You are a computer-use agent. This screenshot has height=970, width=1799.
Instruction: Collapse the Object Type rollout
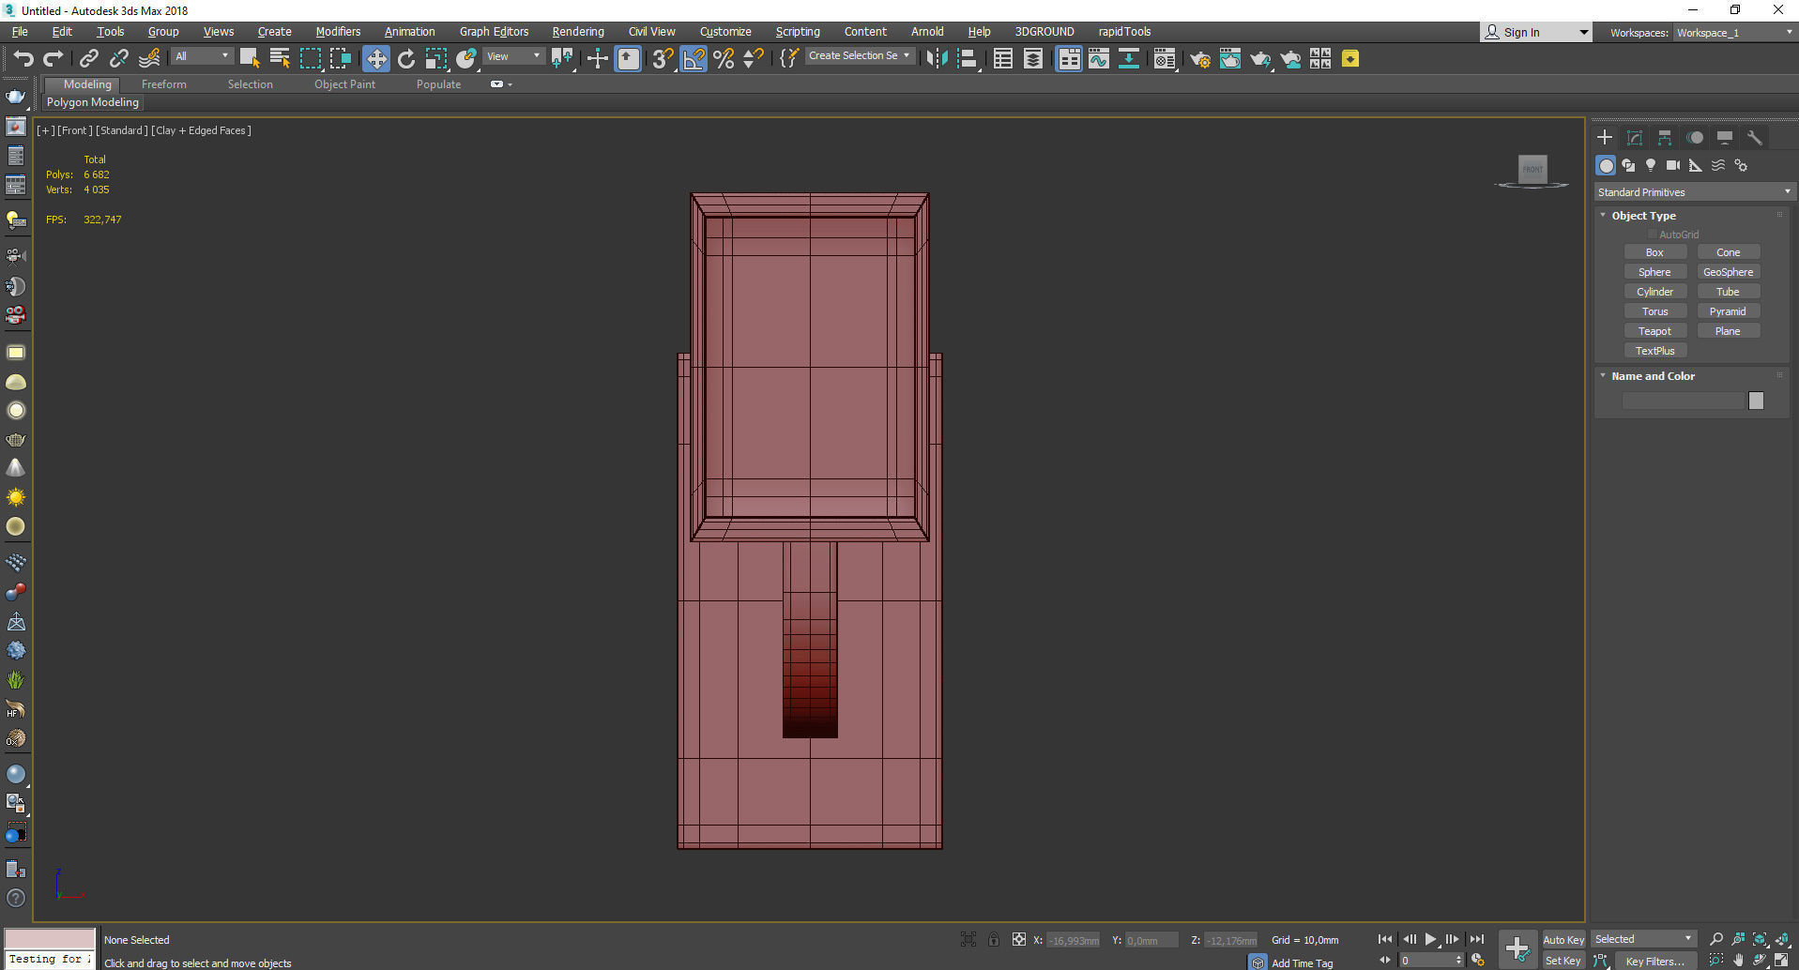(1642, 216)
